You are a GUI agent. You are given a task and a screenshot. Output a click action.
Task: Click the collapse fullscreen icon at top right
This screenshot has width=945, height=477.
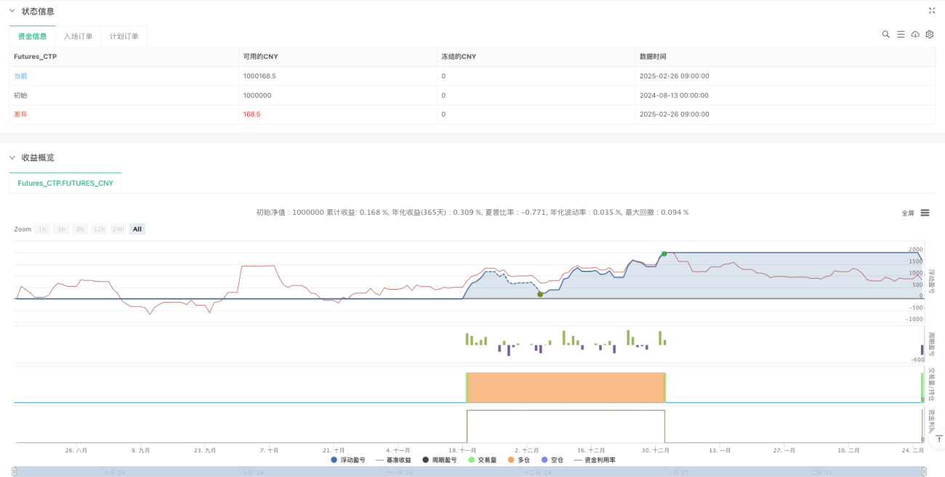[x=932, y=11]
